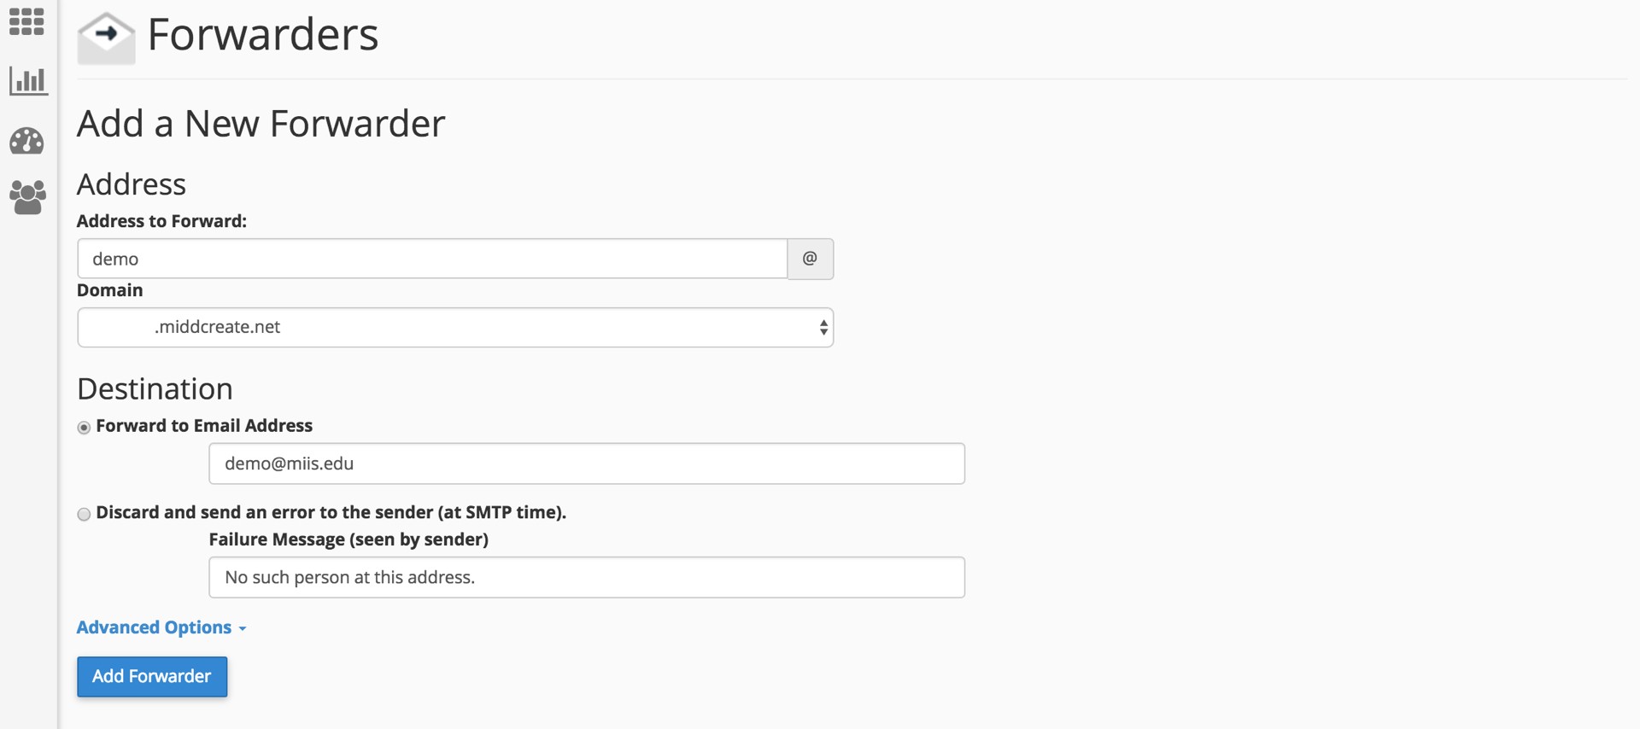Screen dimensions: 1640x729
Task: Focus the Address to Forward field
Action: (x=432, y=259)
